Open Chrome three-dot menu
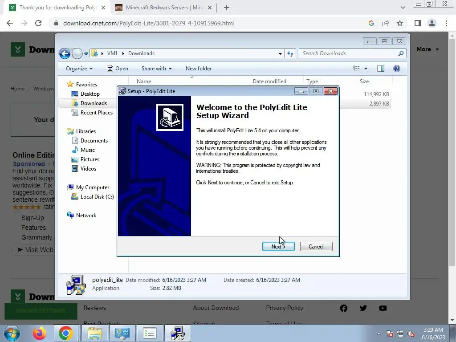The width and height of the screenshot is (456, 342). pos(446,23)
